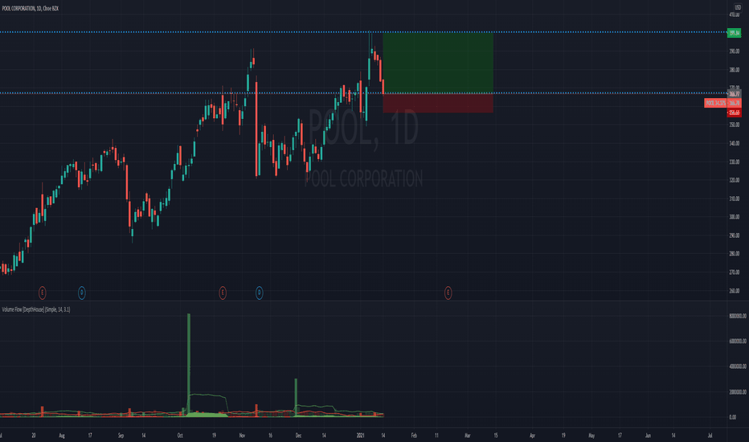Select the red 356.66 stop price label

(735, 113)
